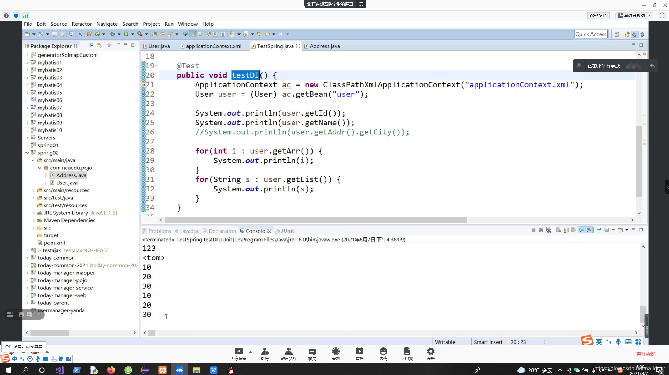Click the editor horizontal scrollbar thumb
The height and width of the screenshot is (375, 669).
(316, 220)
